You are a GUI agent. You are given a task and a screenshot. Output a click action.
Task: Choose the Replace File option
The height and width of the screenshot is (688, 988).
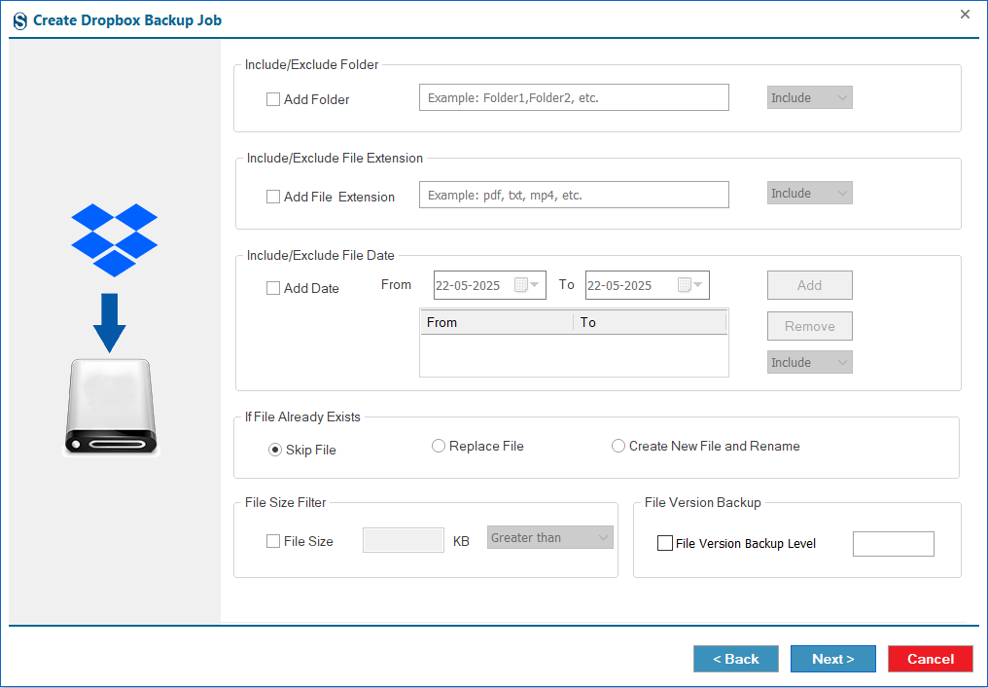click(x=438, y=446)
